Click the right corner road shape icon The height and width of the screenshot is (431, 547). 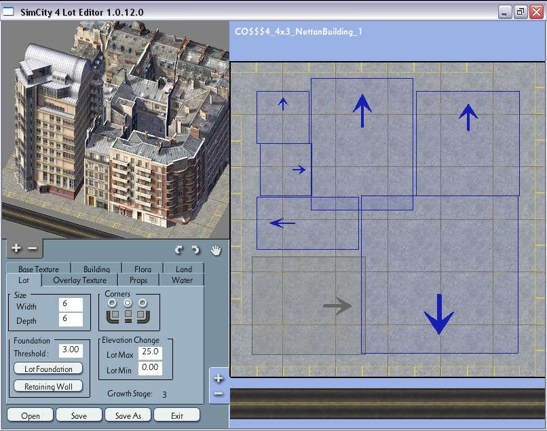(143, 317)
